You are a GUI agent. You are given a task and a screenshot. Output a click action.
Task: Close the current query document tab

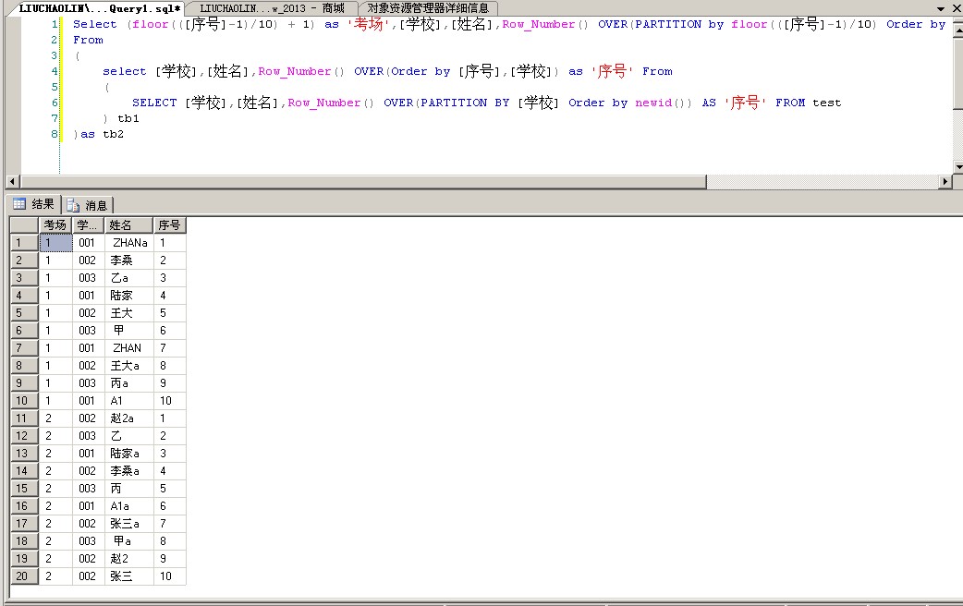(957, 8)
